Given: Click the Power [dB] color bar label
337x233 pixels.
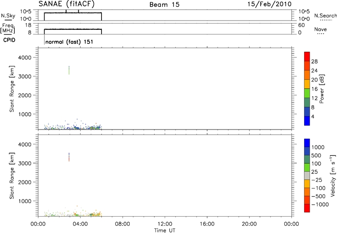Looking at the screenshot, I should [x=322, y=89].
